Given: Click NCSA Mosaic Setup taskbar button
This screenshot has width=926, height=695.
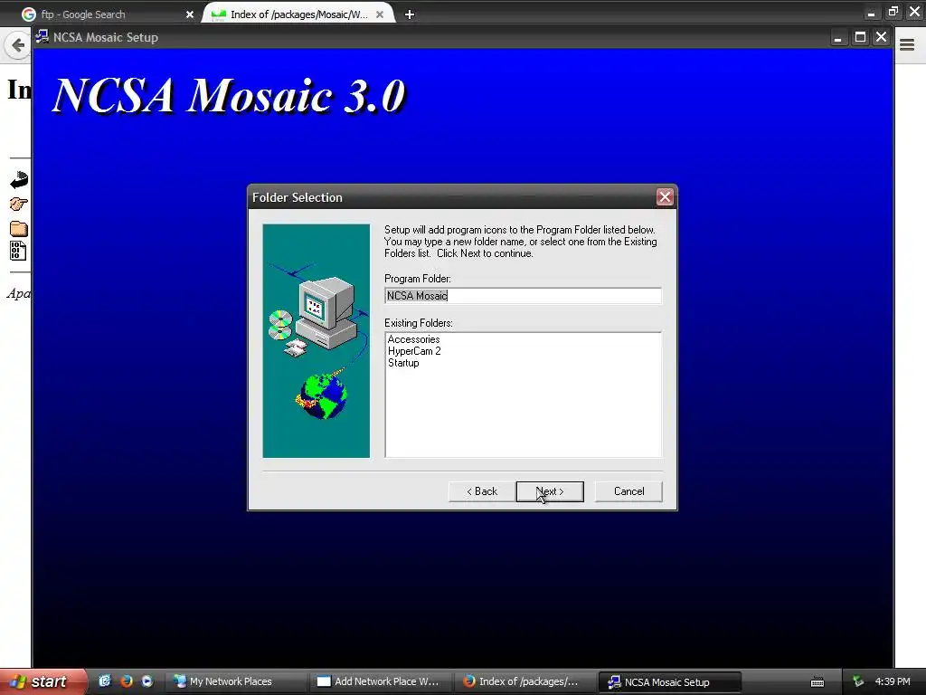Looking at the screenshot, I should click(x=669, y=681).
